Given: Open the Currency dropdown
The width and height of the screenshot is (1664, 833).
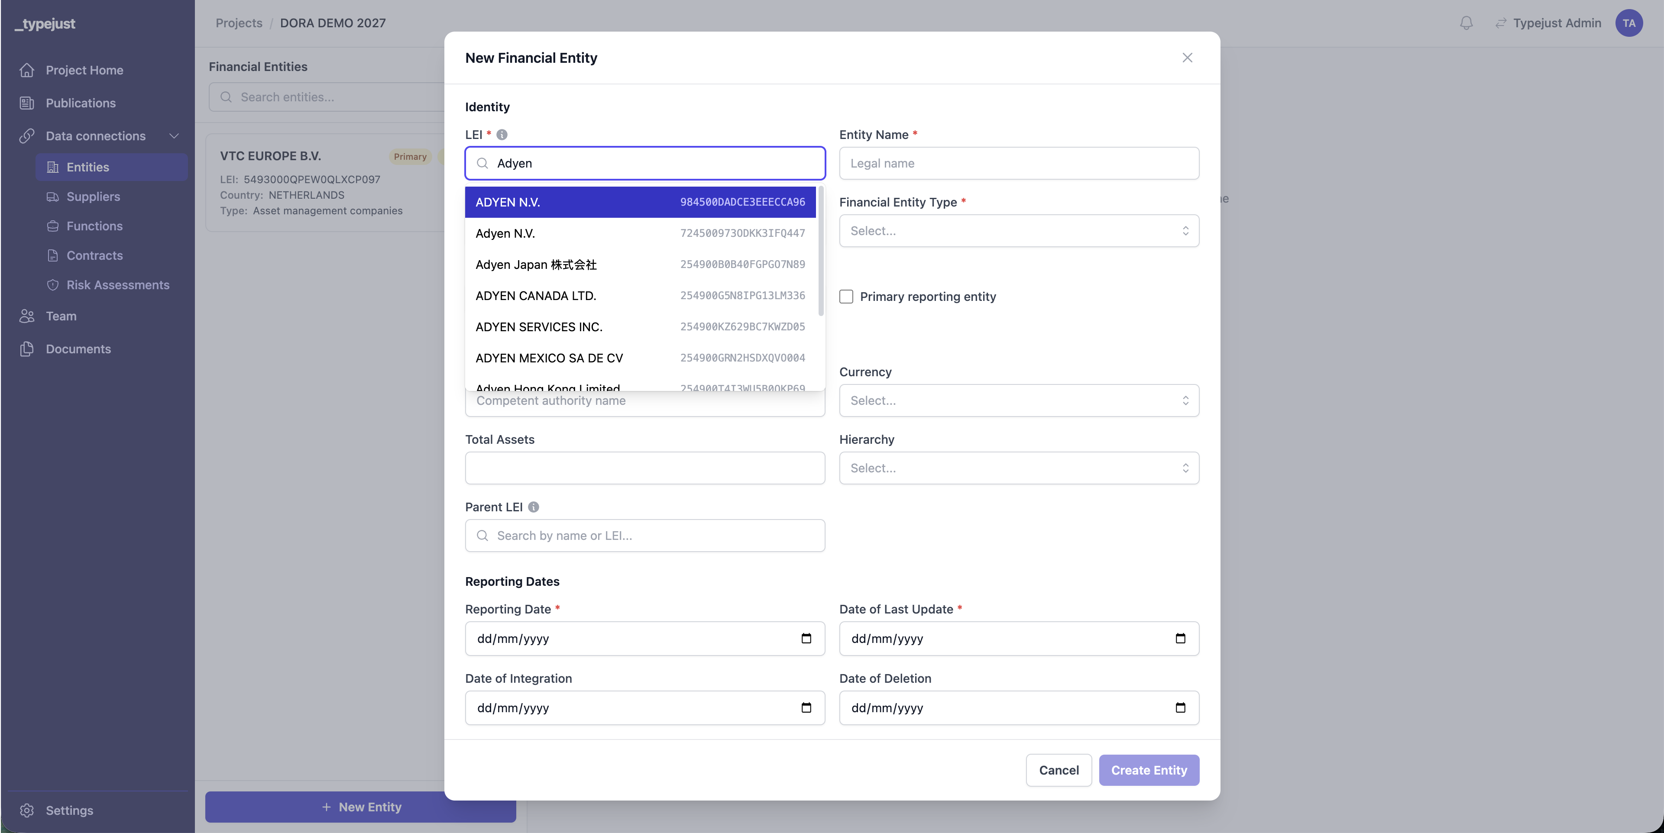Looking at the screenshot, I should pos(1019,400).
